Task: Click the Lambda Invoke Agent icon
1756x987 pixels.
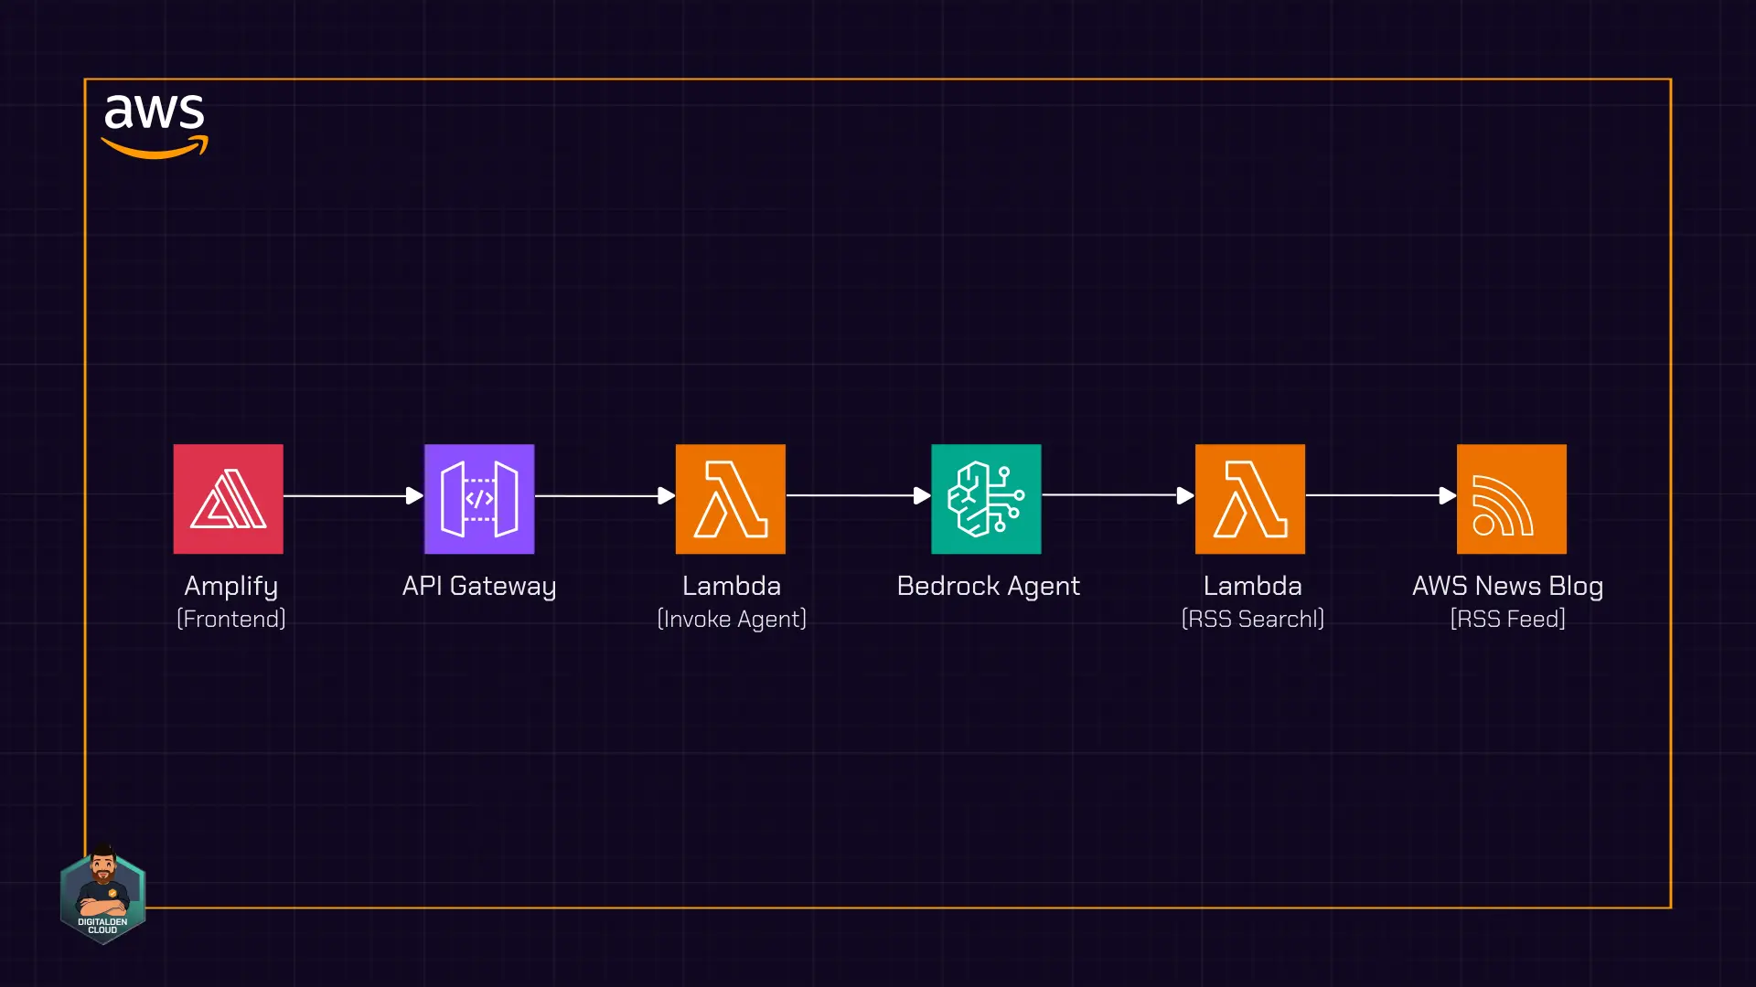Action: [x=730, y=499]
